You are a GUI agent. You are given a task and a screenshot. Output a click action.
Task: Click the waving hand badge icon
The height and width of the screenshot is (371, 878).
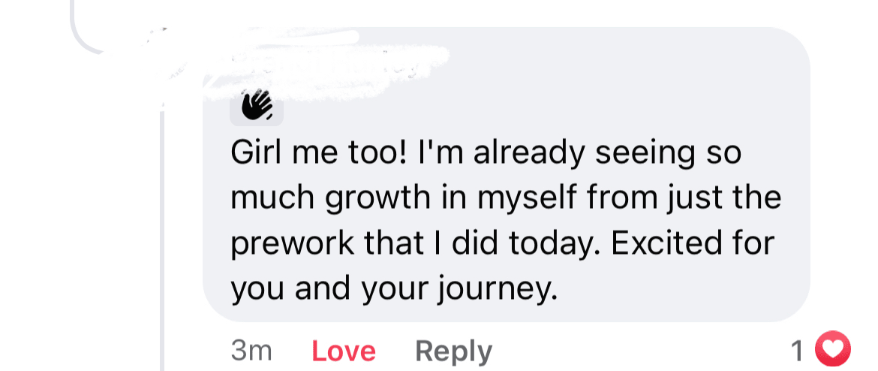(257, 106)
